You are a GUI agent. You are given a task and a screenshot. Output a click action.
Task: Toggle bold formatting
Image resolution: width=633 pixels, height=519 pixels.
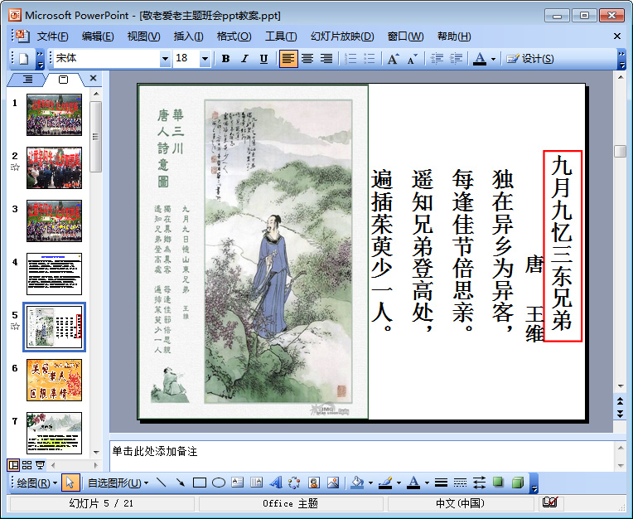tap(225, 59)
